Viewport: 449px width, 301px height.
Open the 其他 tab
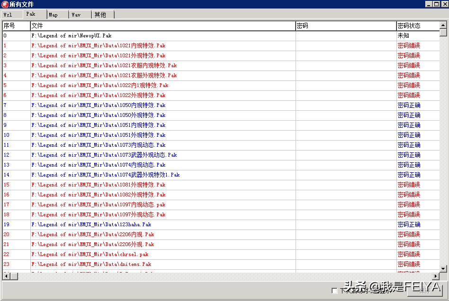pos(101,15)
